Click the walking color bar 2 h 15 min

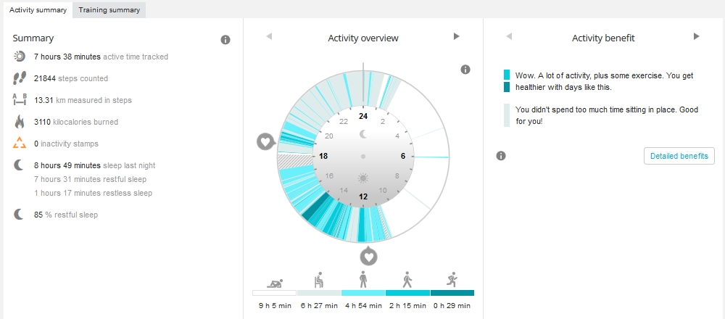[x=407, y=293]
